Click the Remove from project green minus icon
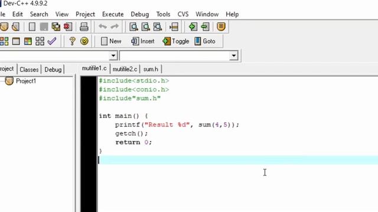This screenshot has width=378, height=212. [205, 26]
